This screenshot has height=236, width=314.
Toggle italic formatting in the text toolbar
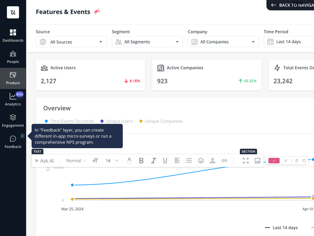(153, 160)
